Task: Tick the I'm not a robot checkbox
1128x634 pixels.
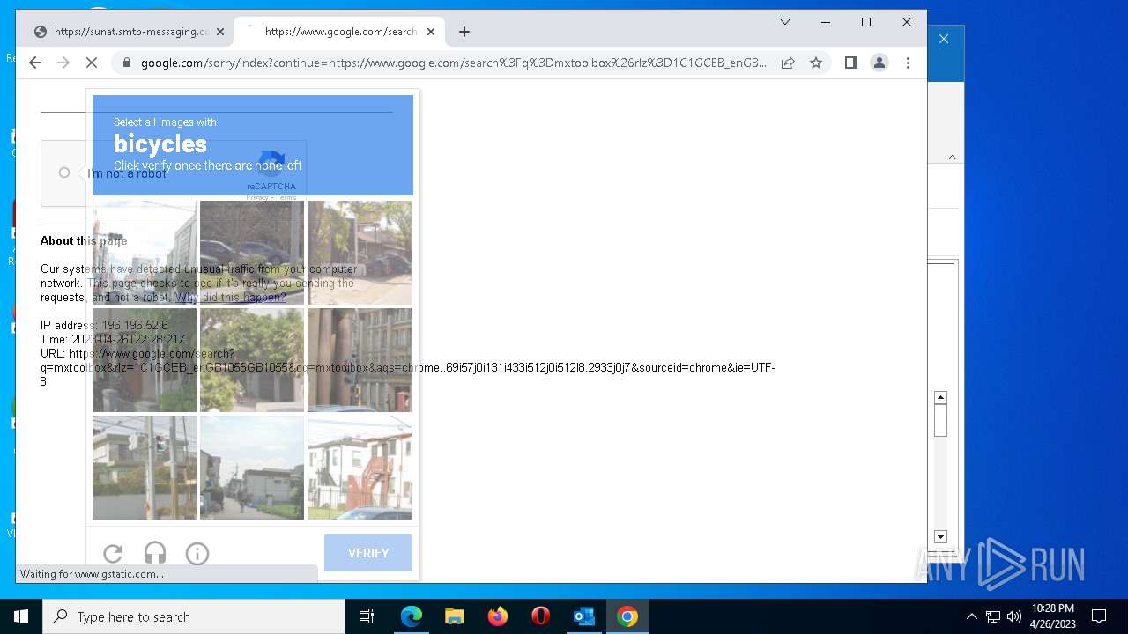Action: point(64,173)
